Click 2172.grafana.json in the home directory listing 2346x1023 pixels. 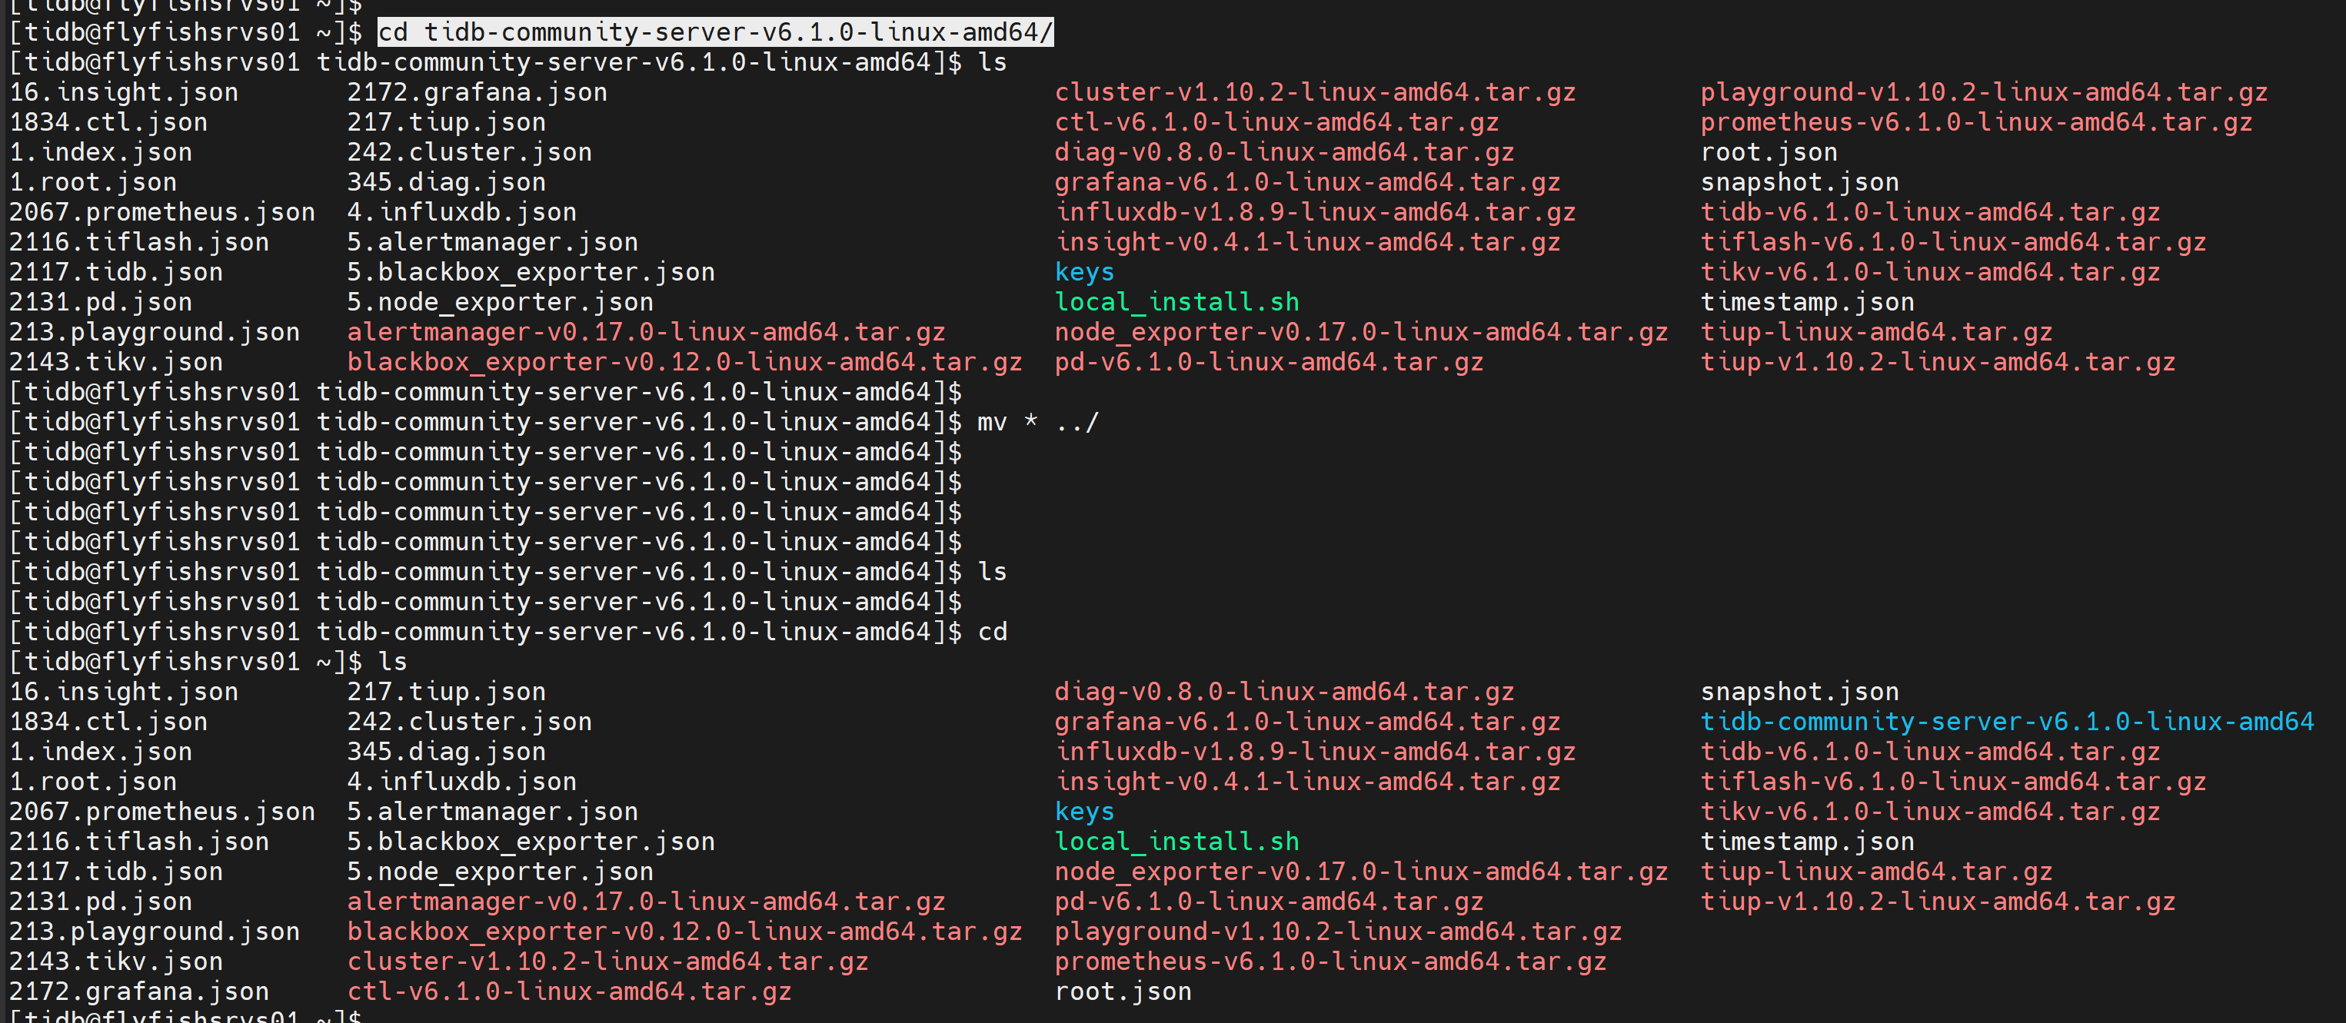point(139,992)
